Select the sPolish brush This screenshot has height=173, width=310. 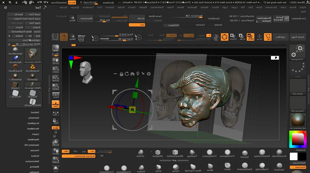140,153
